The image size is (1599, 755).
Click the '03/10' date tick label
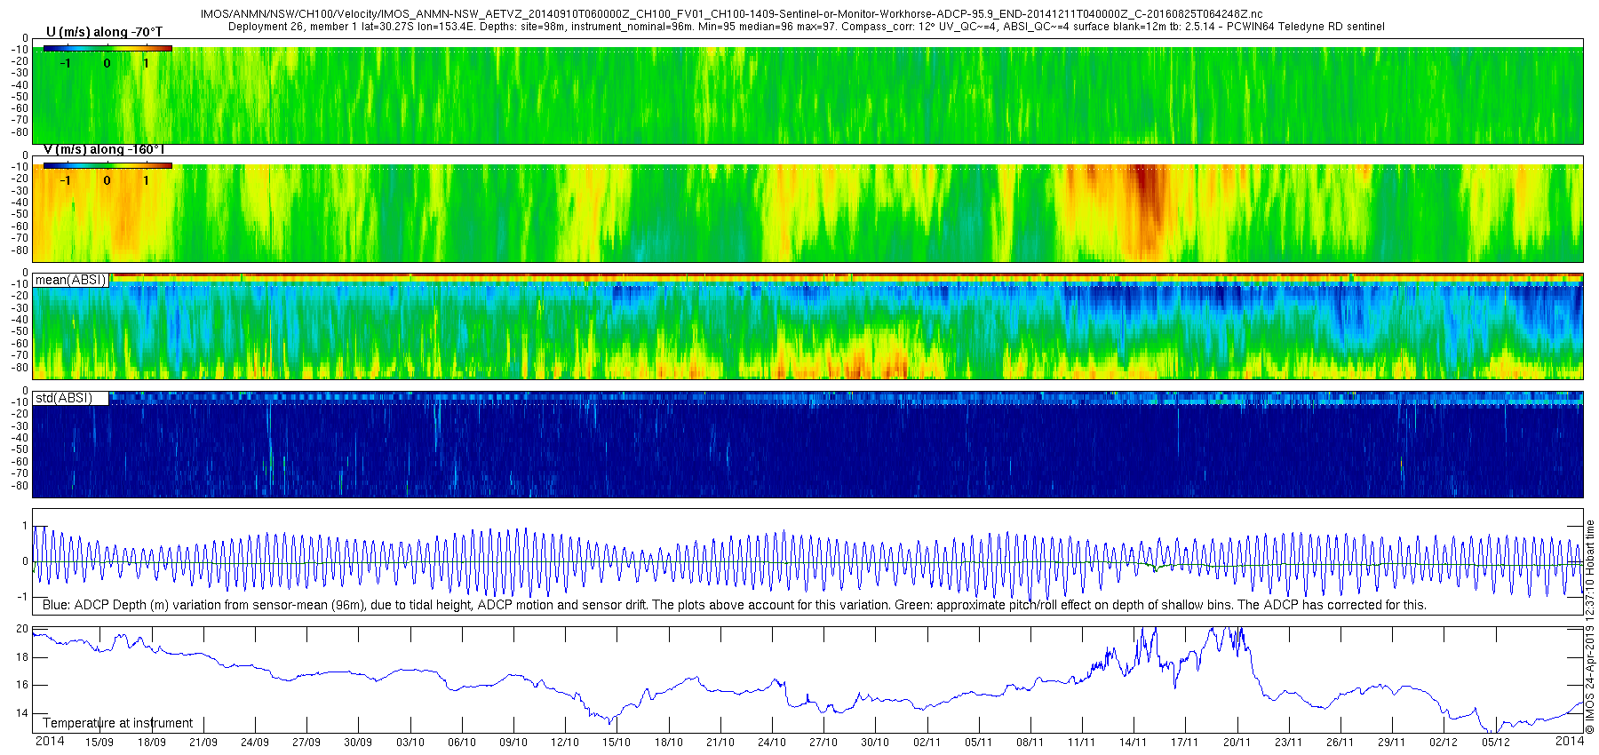pos(410,743)
